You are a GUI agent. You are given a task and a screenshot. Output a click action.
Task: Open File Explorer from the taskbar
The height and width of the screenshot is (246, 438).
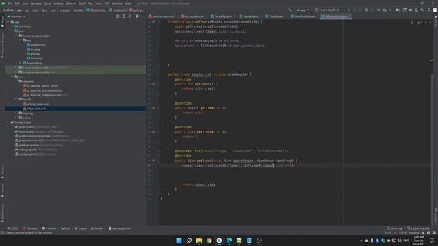pyautogui.click(x=199, y=241)
